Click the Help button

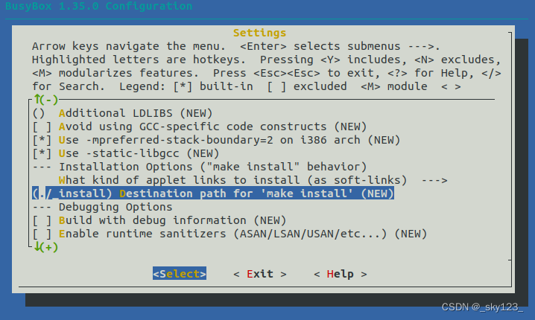(x=341, y=274)
